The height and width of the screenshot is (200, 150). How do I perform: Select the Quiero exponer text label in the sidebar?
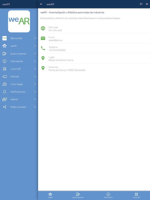(x=18, y=54)
